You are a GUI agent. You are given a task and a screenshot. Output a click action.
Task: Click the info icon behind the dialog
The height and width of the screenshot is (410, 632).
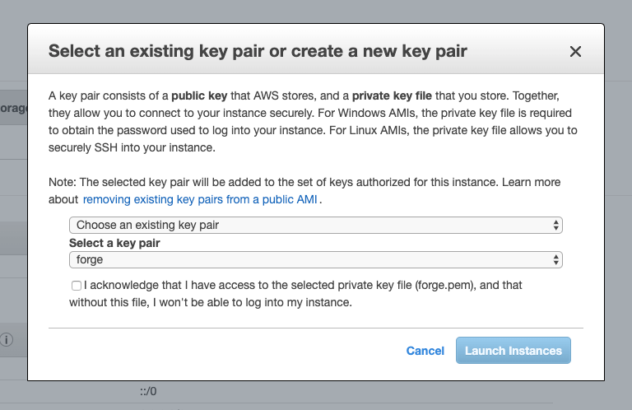click(x=7, y=339)
